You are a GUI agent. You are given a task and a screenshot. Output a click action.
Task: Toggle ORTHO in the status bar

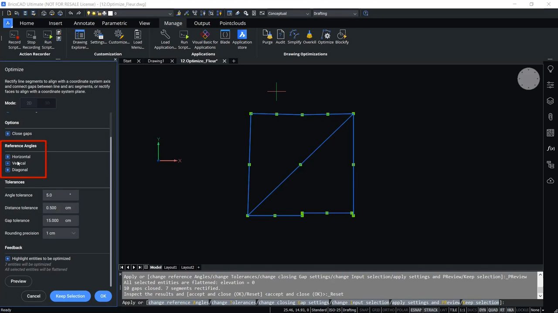coord(388,310)
